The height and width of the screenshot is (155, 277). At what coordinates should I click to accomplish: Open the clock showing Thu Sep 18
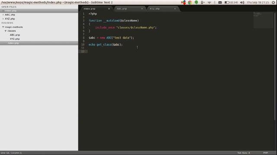[x=258, y=3]
